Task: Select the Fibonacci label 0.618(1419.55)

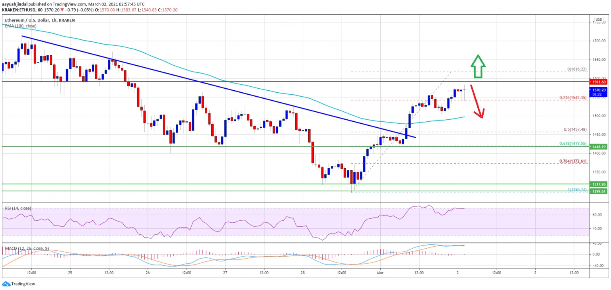Action: 572,143
